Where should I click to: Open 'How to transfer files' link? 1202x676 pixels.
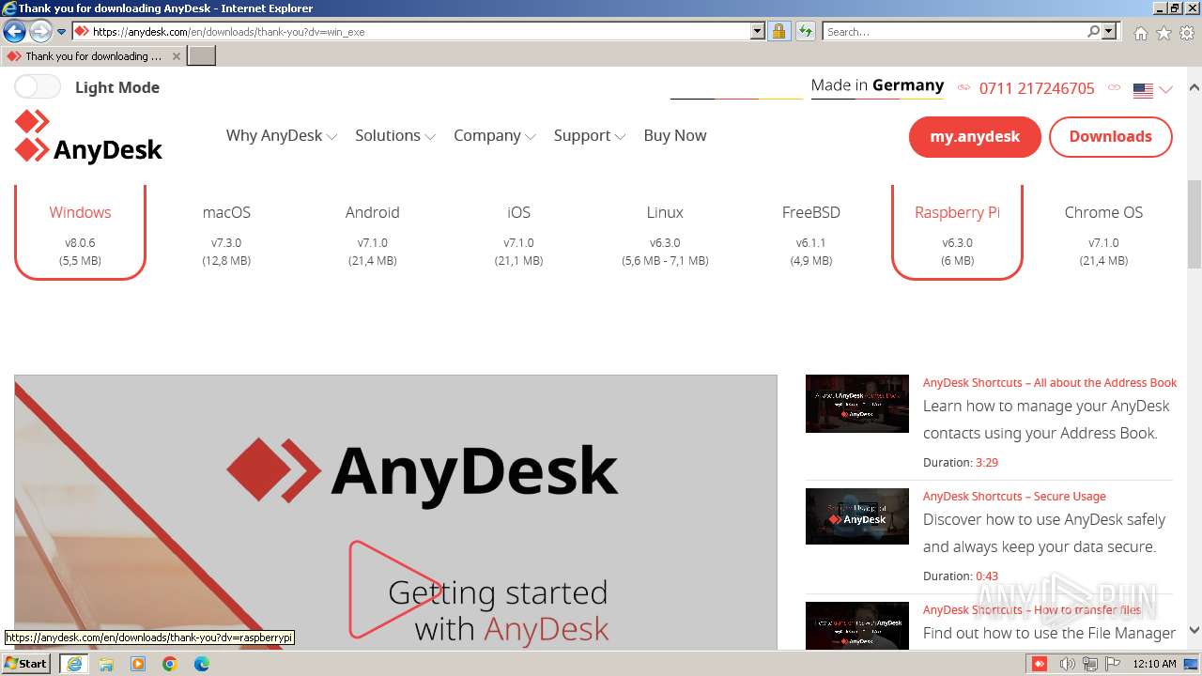pos(1032,609)
